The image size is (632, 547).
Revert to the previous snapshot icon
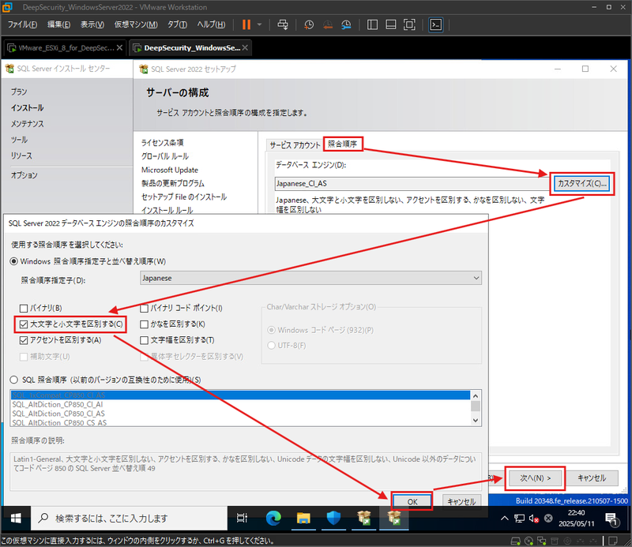(328, 24)
